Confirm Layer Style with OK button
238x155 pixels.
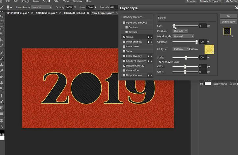228,16
